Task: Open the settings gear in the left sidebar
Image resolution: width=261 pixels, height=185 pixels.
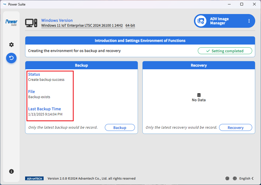Action: point(11,45)
